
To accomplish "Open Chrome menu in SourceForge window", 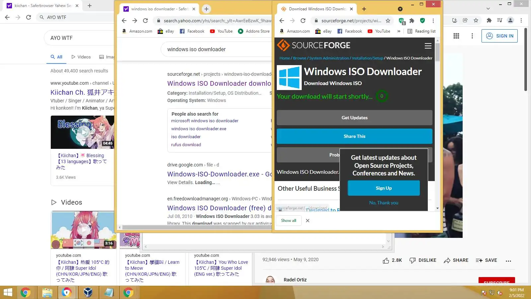I will point(433,21).
